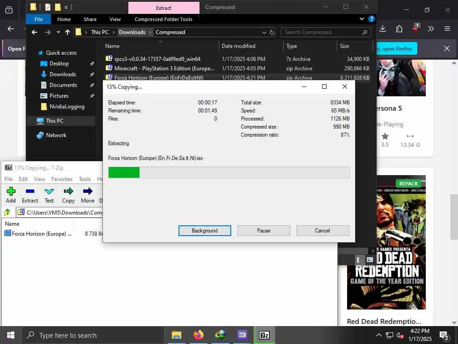This screenshot has height=344, width=458.
Task: Click the green extraction progress bar
Action: tap(229, 172)
